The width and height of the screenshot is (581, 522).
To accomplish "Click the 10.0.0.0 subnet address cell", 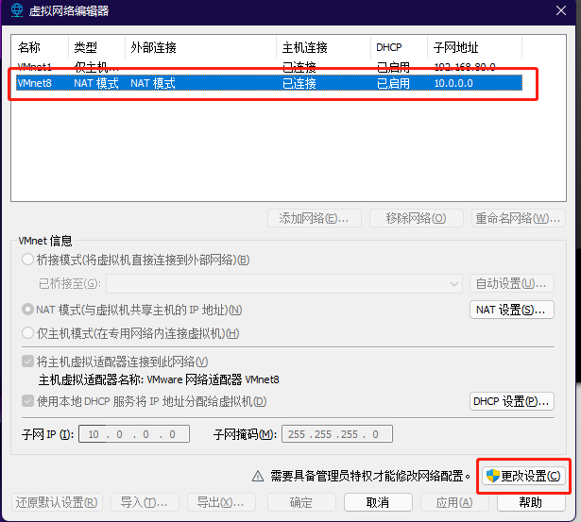I will (x=453, y=83).
